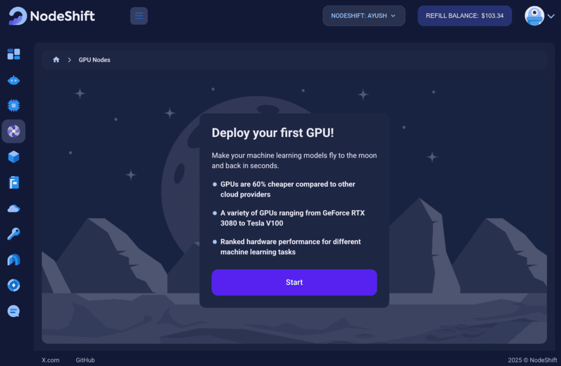Open the arch-shaped icon in sidebar
The width and height of the screenshot is (561, 366).
[x=14, y=260]
